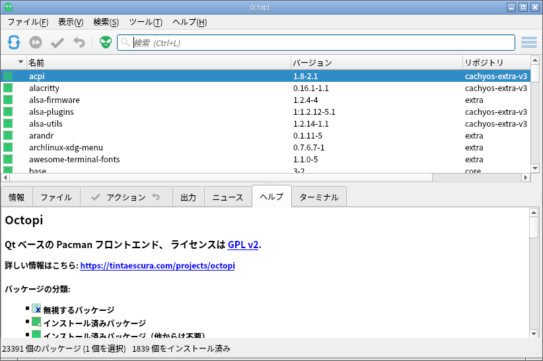Viewport: 543px width, 361px height.
Task: Click the apply checkmark toolbar icon
Action: (57, 43)
